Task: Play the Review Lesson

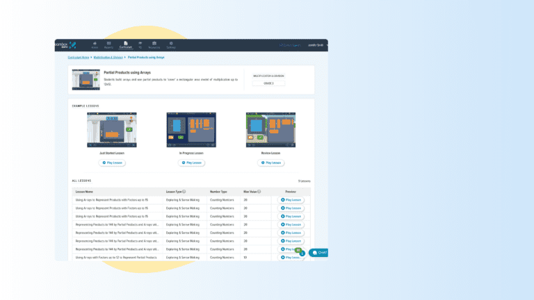Action: [270, 162]
